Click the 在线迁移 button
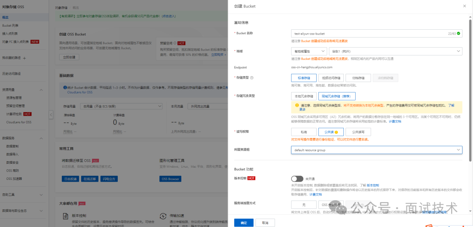The height and width of the screenshot is (227, 473). (x=90, y=179)
